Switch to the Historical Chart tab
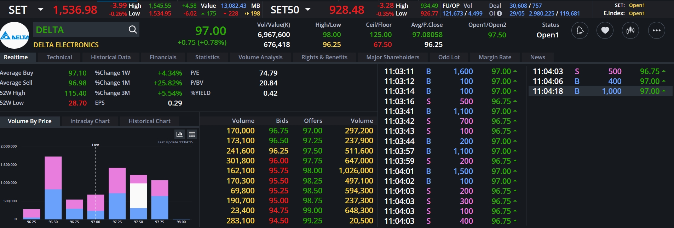Image resolution: width=674 pixels, height=228 pixels. (149, 121)
